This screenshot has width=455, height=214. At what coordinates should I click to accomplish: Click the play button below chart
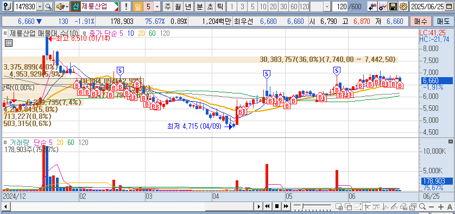click(259, 206)
